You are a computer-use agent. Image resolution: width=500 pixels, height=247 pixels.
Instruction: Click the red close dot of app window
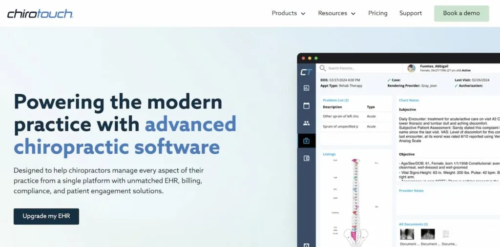pos(303,58)
